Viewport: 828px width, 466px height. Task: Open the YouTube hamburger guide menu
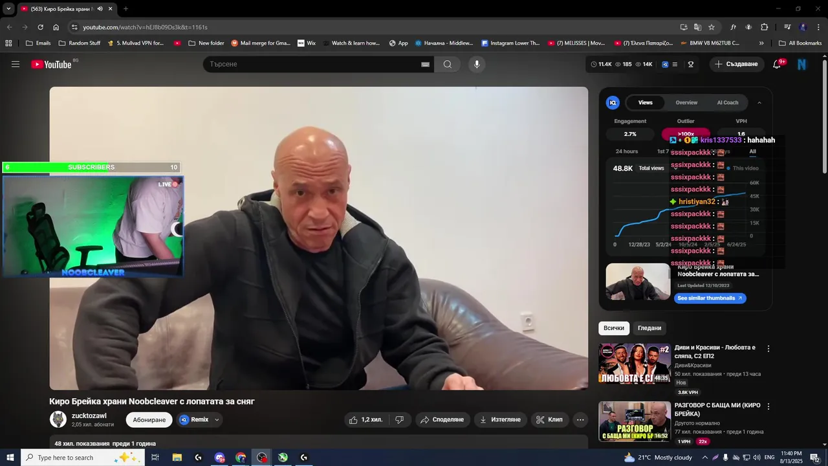click(16, 64)
